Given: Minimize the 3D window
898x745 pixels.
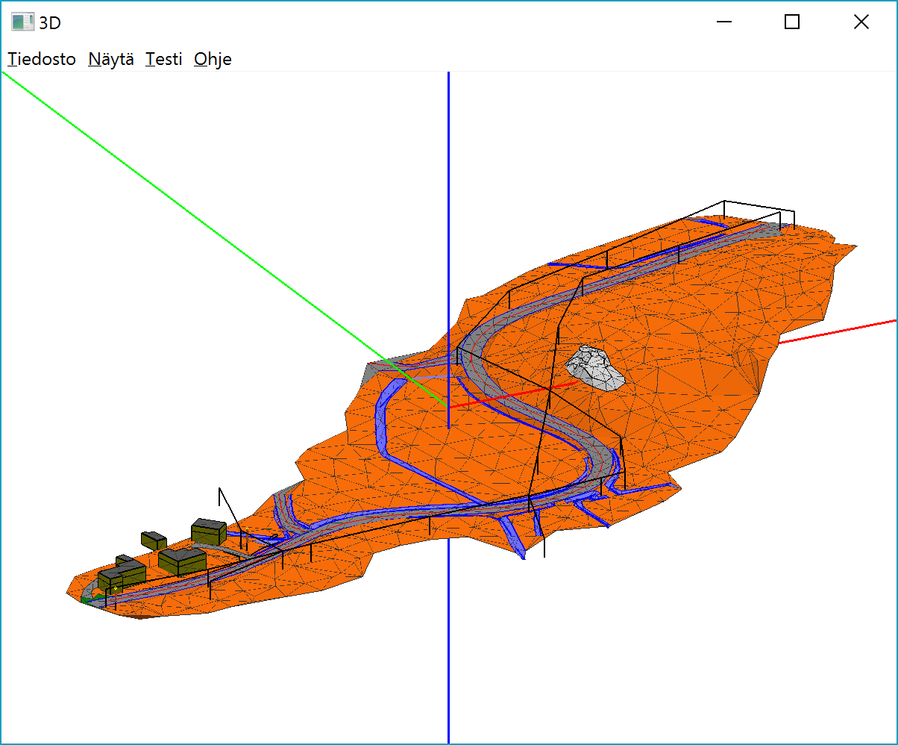Looking at the screenshot, I should coord(723,22).
